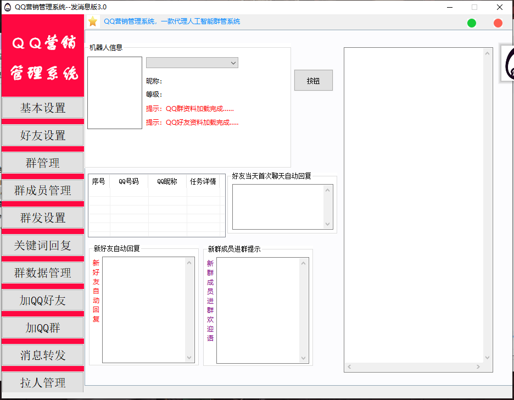
Task: Open 关键词回复 settings
Action: point(43,245)
